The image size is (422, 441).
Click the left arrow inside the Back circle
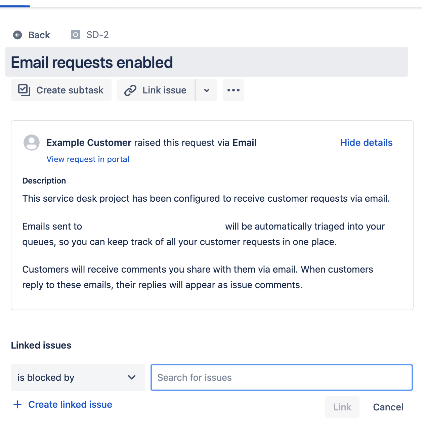(17, 35)
